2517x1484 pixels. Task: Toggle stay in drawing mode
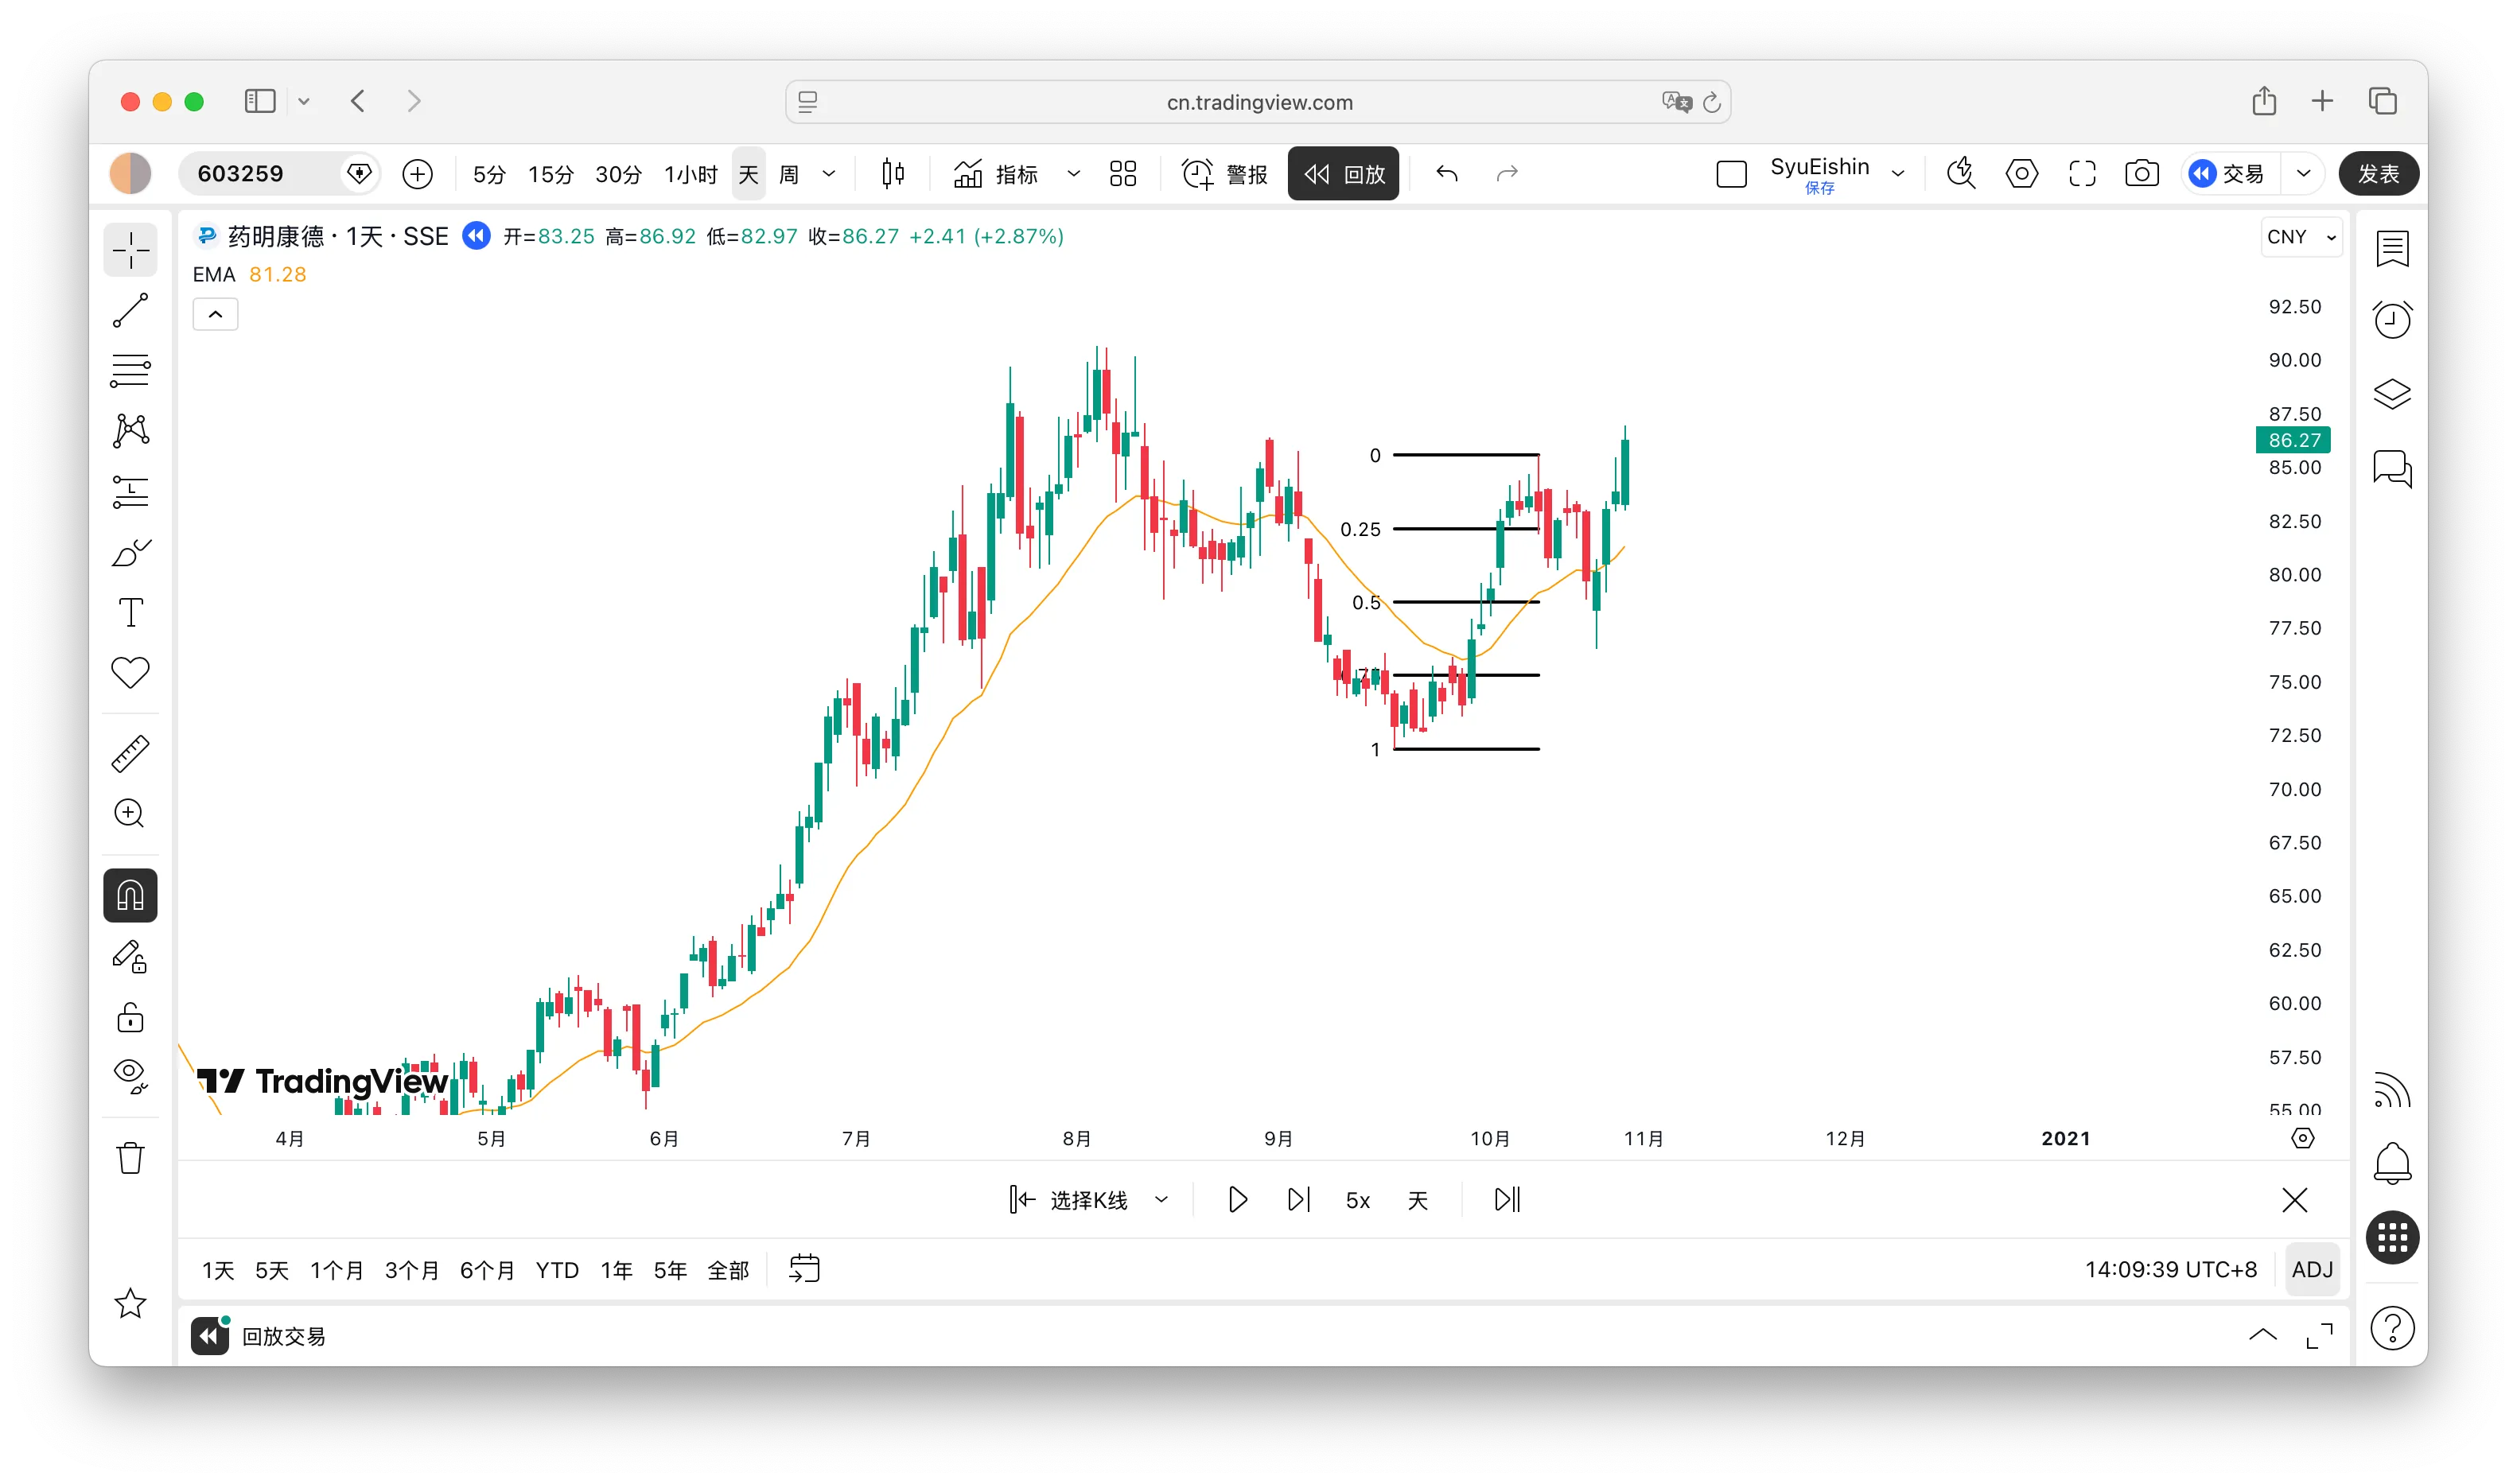coord(131,957)
